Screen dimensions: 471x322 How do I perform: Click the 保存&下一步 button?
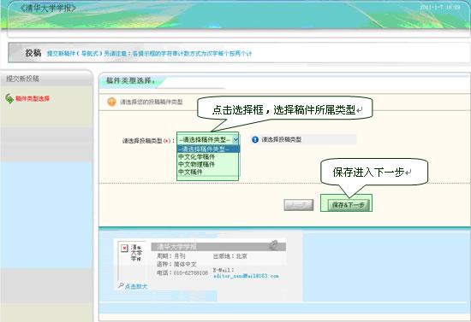pyautogui.click(x=349, y=205)
